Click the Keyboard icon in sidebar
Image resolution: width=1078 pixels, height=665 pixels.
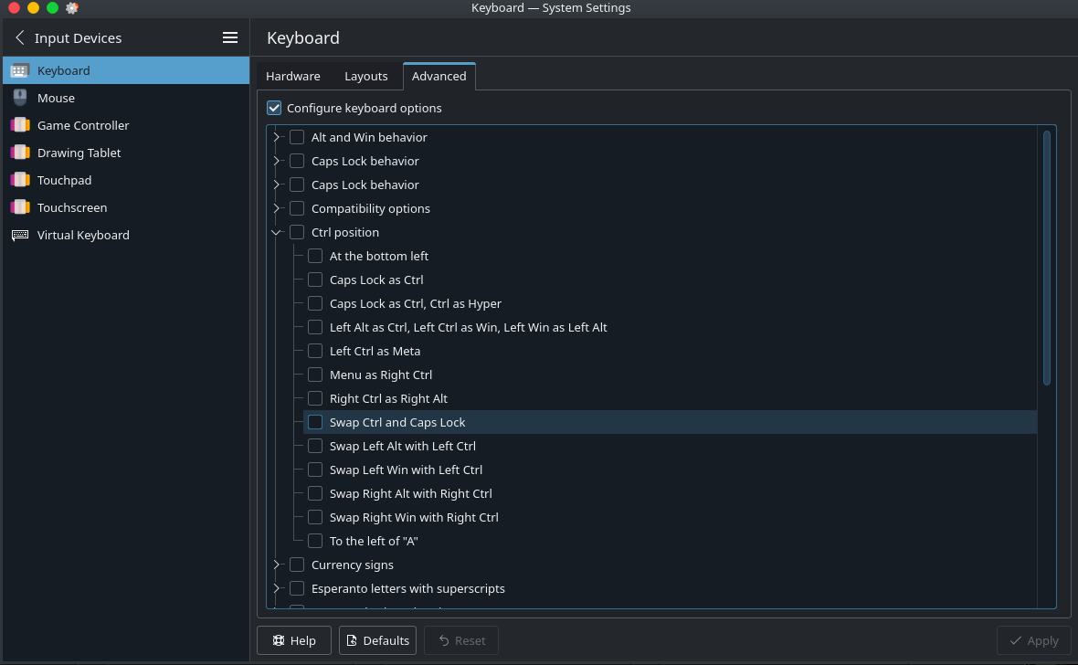(20, 71)
